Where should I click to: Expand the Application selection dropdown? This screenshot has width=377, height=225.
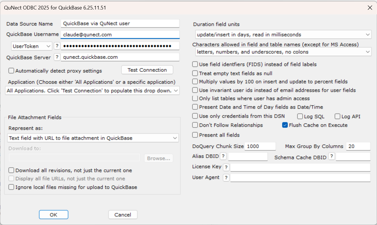pos(92,91)
